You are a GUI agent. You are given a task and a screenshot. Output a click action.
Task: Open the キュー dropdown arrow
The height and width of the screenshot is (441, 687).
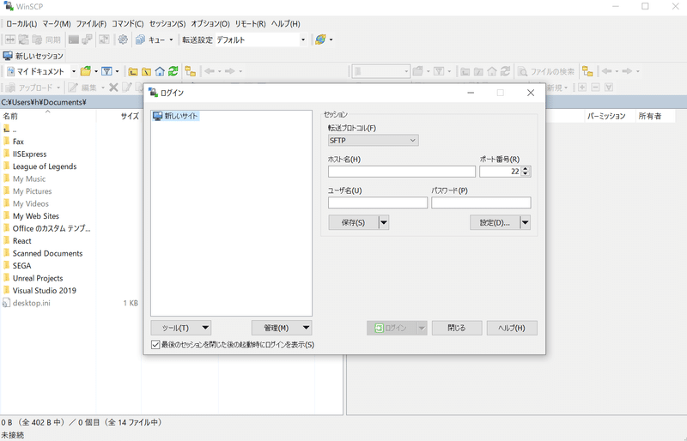pos(171,39)
